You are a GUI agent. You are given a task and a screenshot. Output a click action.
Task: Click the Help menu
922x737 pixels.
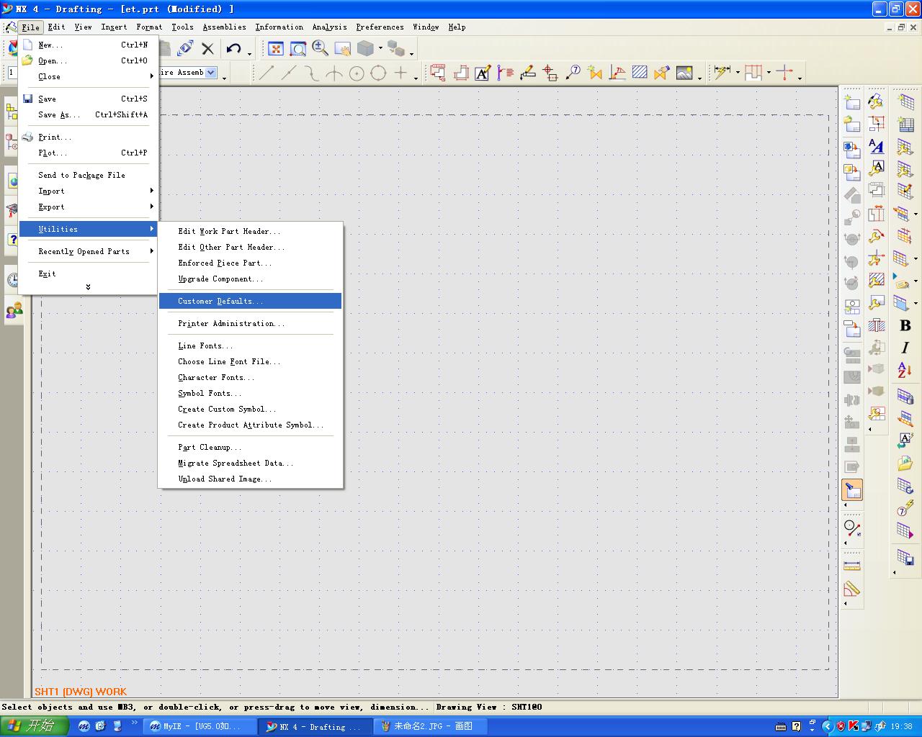point(457,27)
